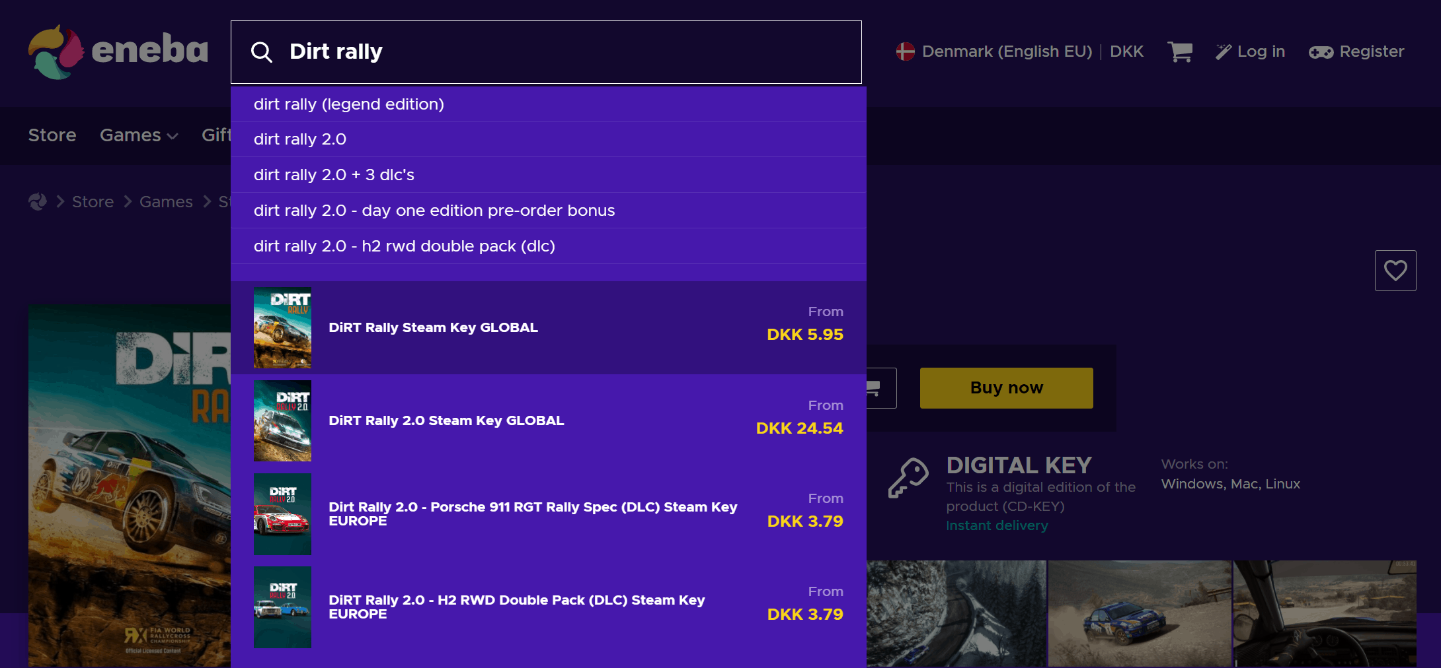Screen dimensions: 1441x668
Task: Open the blue rally car screenshot thumbnail
Action: [1140, 613]
